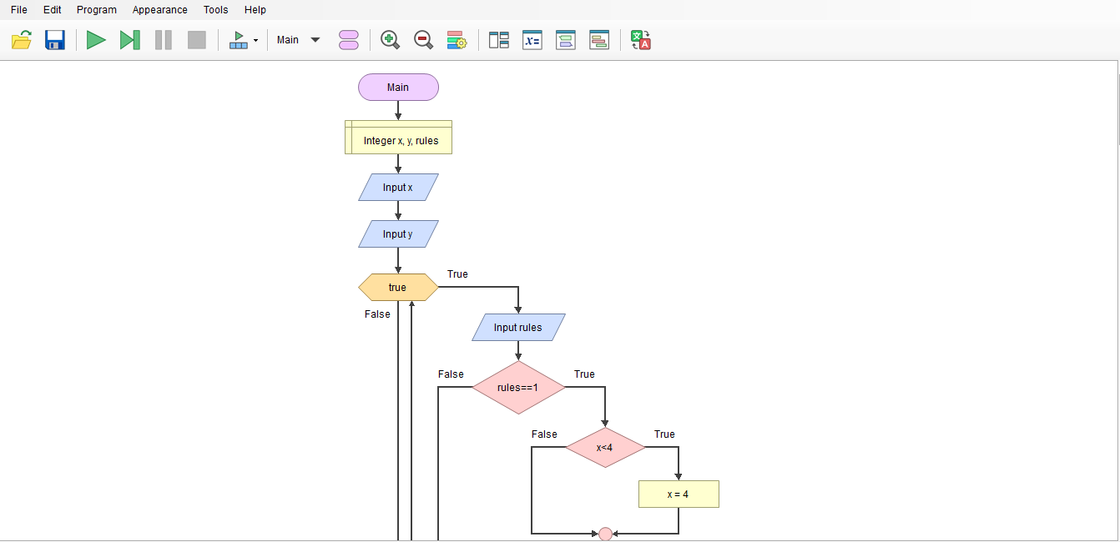Click the arrow between Main and declare block

[x=398, y=110]
